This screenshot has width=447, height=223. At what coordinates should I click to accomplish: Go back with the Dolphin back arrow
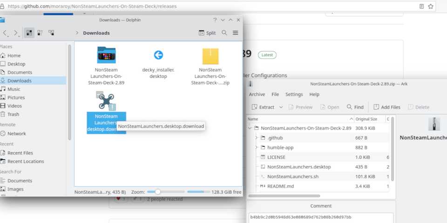click(6, 33)
